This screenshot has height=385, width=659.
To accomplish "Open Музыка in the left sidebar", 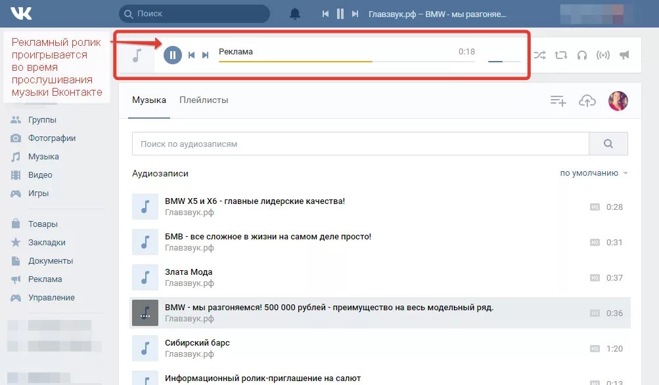I will pos(43,157).
